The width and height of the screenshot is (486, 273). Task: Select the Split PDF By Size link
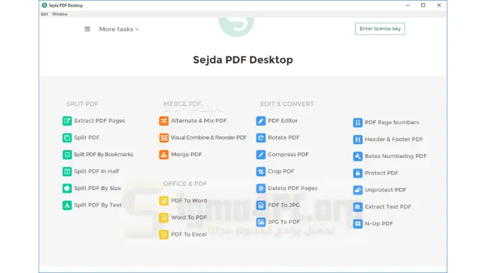97,188
